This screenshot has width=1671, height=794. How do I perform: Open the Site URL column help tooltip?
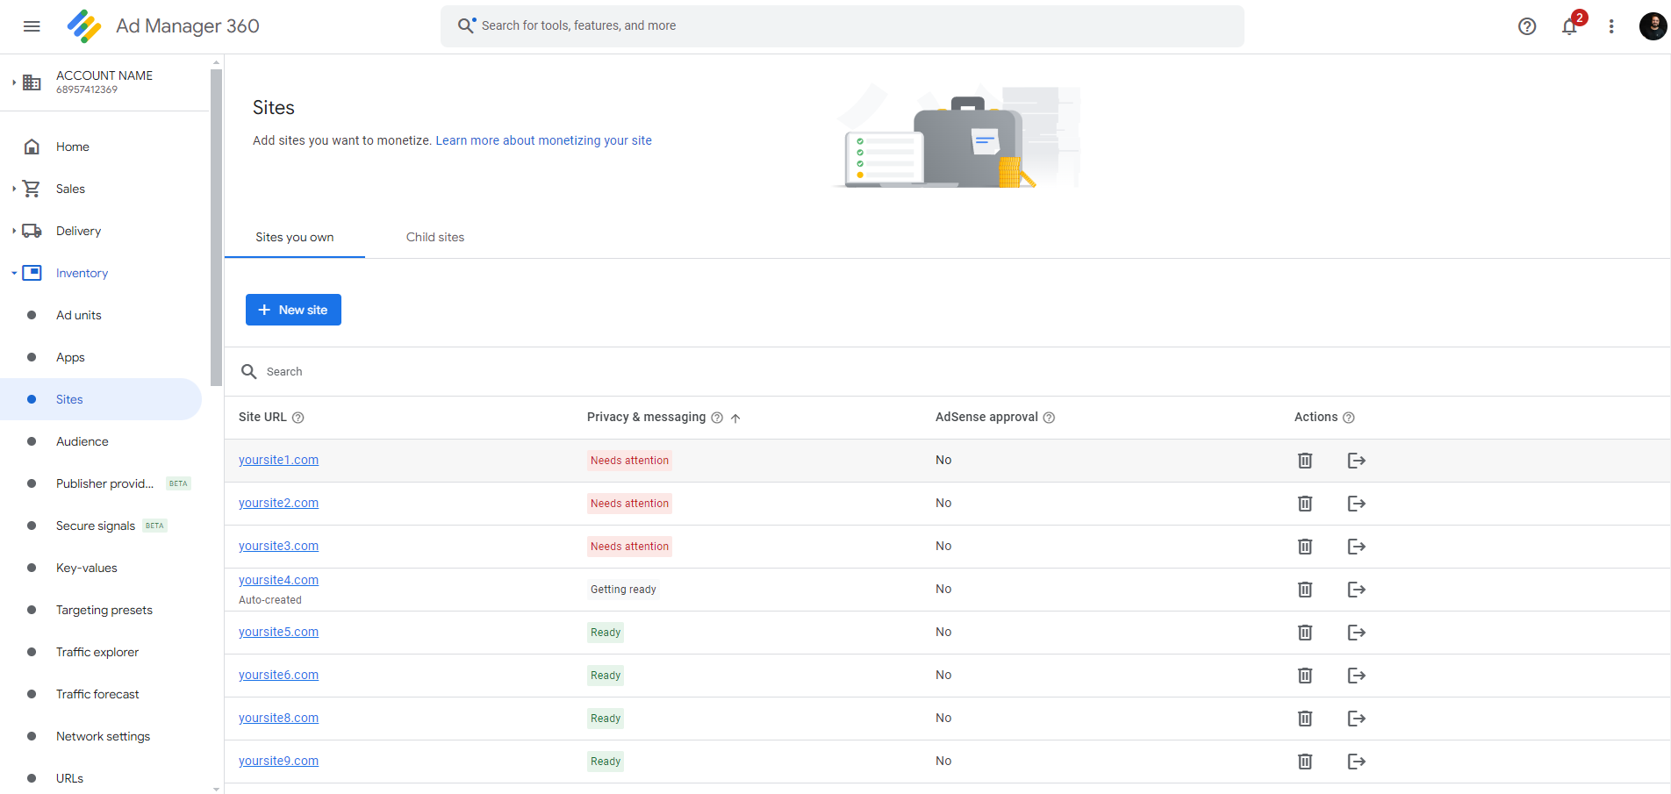pyautogui.click(x=298, y=418)
